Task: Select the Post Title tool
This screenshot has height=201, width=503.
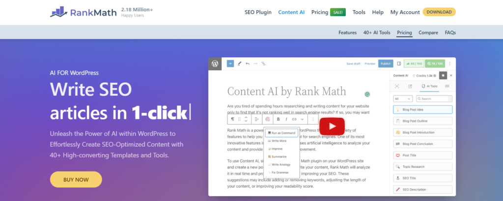Action: click(x=423, y=156)
